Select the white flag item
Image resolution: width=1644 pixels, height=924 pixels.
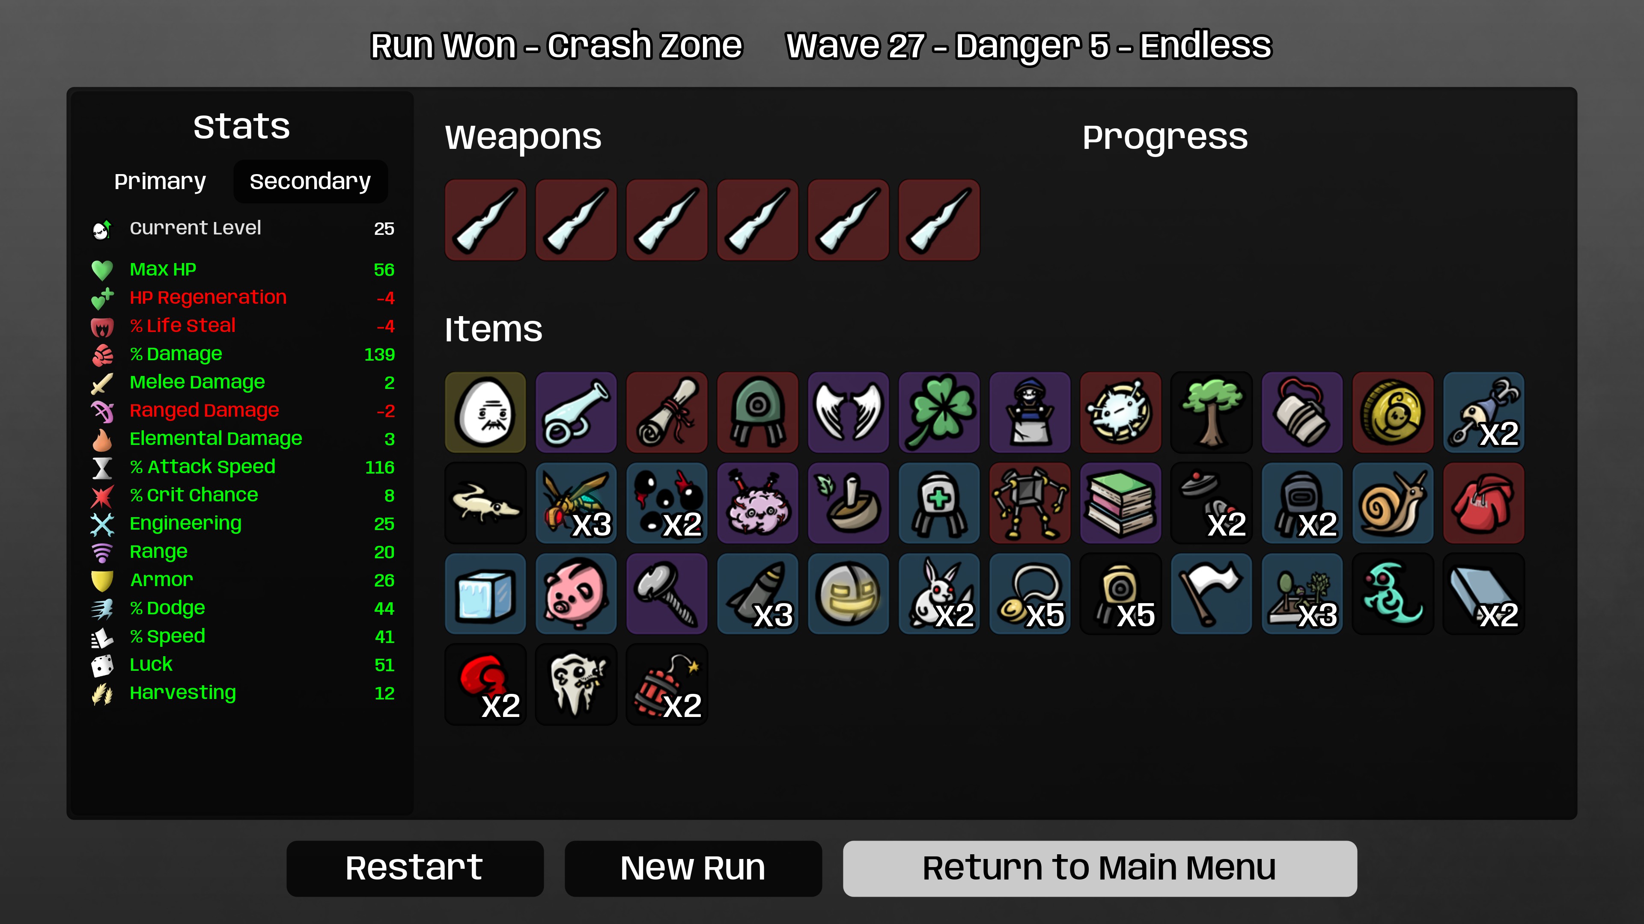point(1211,594)
